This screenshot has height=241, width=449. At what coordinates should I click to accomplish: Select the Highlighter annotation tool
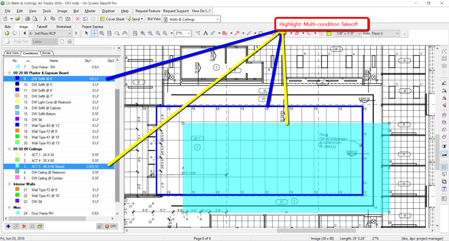coord(213,33)
